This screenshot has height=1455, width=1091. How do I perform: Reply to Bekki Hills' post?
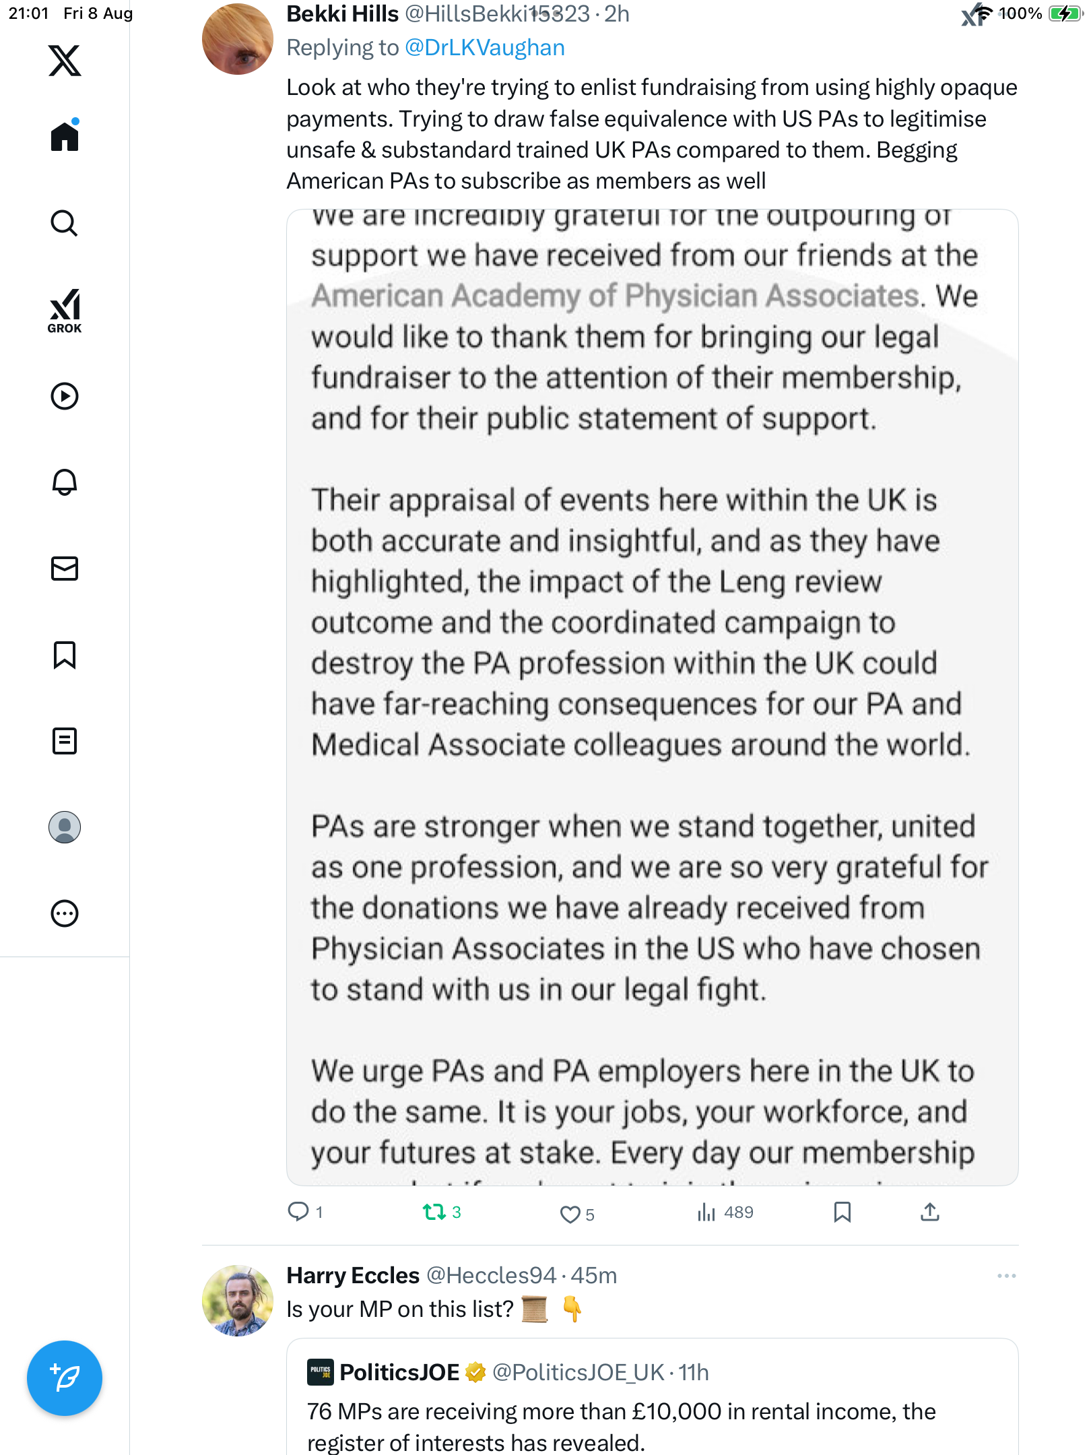pyautogui.click(x=298, y=1212)
